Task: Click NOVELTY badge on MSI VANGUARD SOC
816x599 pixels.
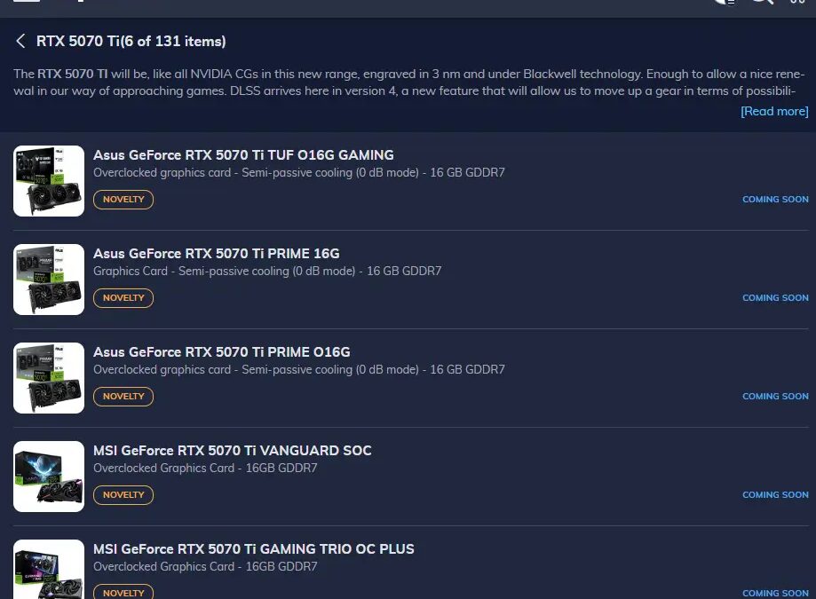Action: (123, 495)
